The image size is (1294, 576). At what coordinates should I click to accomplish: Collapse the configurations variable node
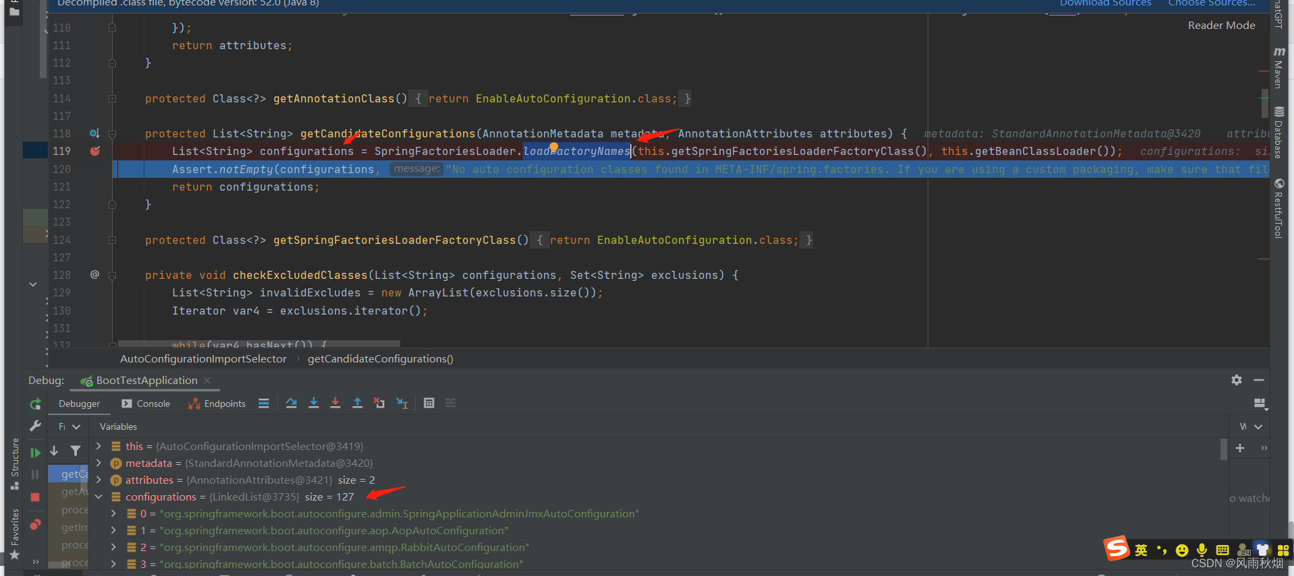click(x=99, y=497)
